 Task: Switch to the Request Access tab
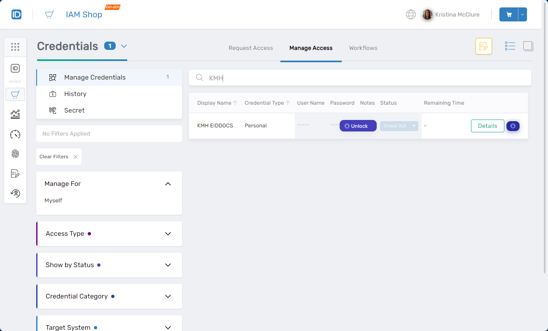click(x=251, y=48)
